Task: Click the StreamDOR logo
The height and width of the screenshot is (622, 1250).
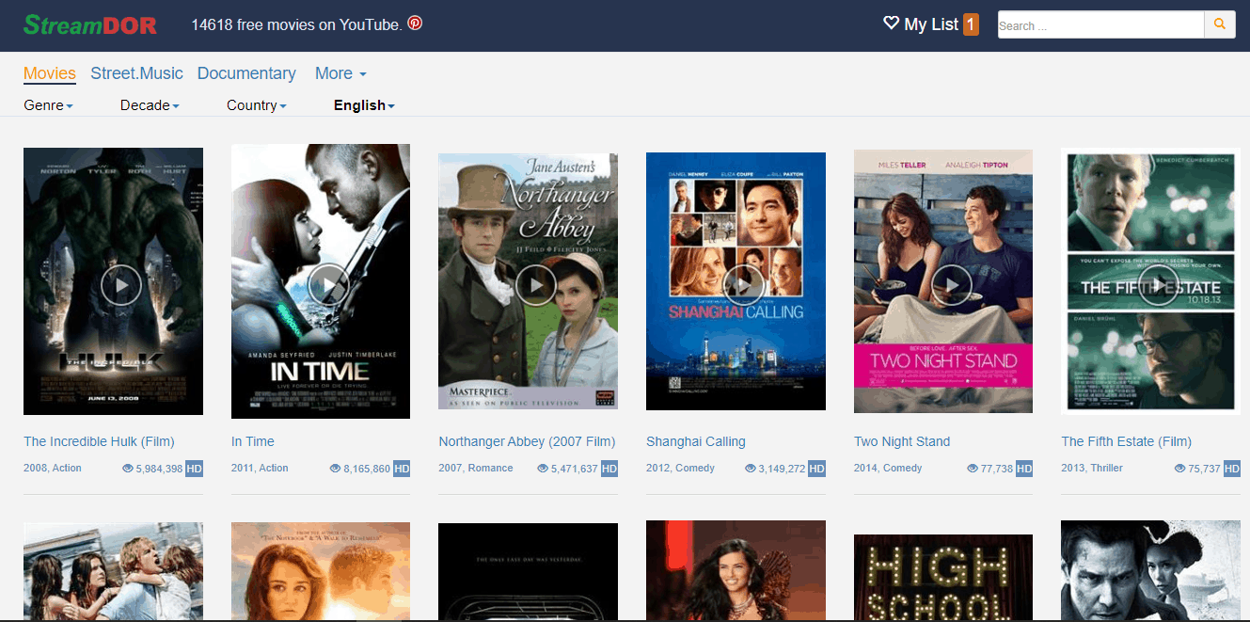Action: [90, 24]
